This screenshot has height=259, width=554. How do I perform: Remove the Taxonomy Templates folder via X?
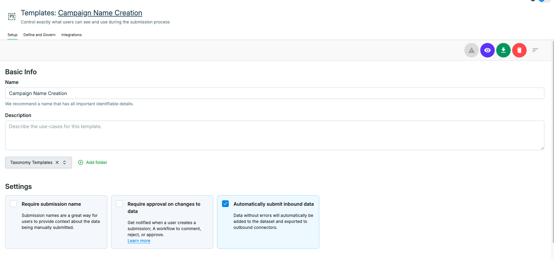[57, 162]
